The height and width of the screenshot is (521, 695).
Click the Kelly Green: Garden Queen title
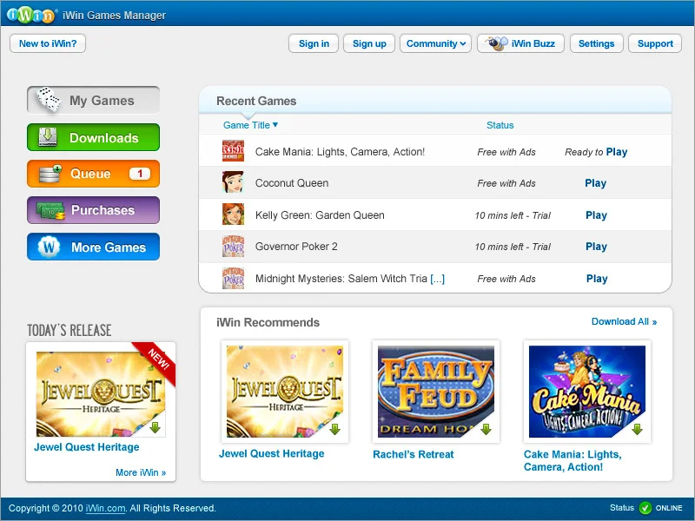pos(320,215)
